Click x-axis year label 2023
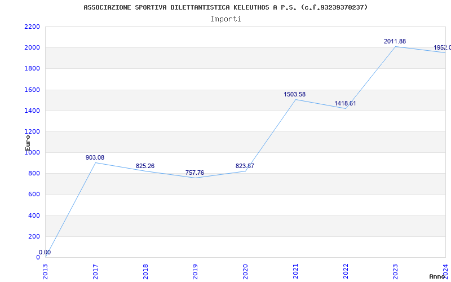Viewport: 451px width, 282px height. coord(396,271)
